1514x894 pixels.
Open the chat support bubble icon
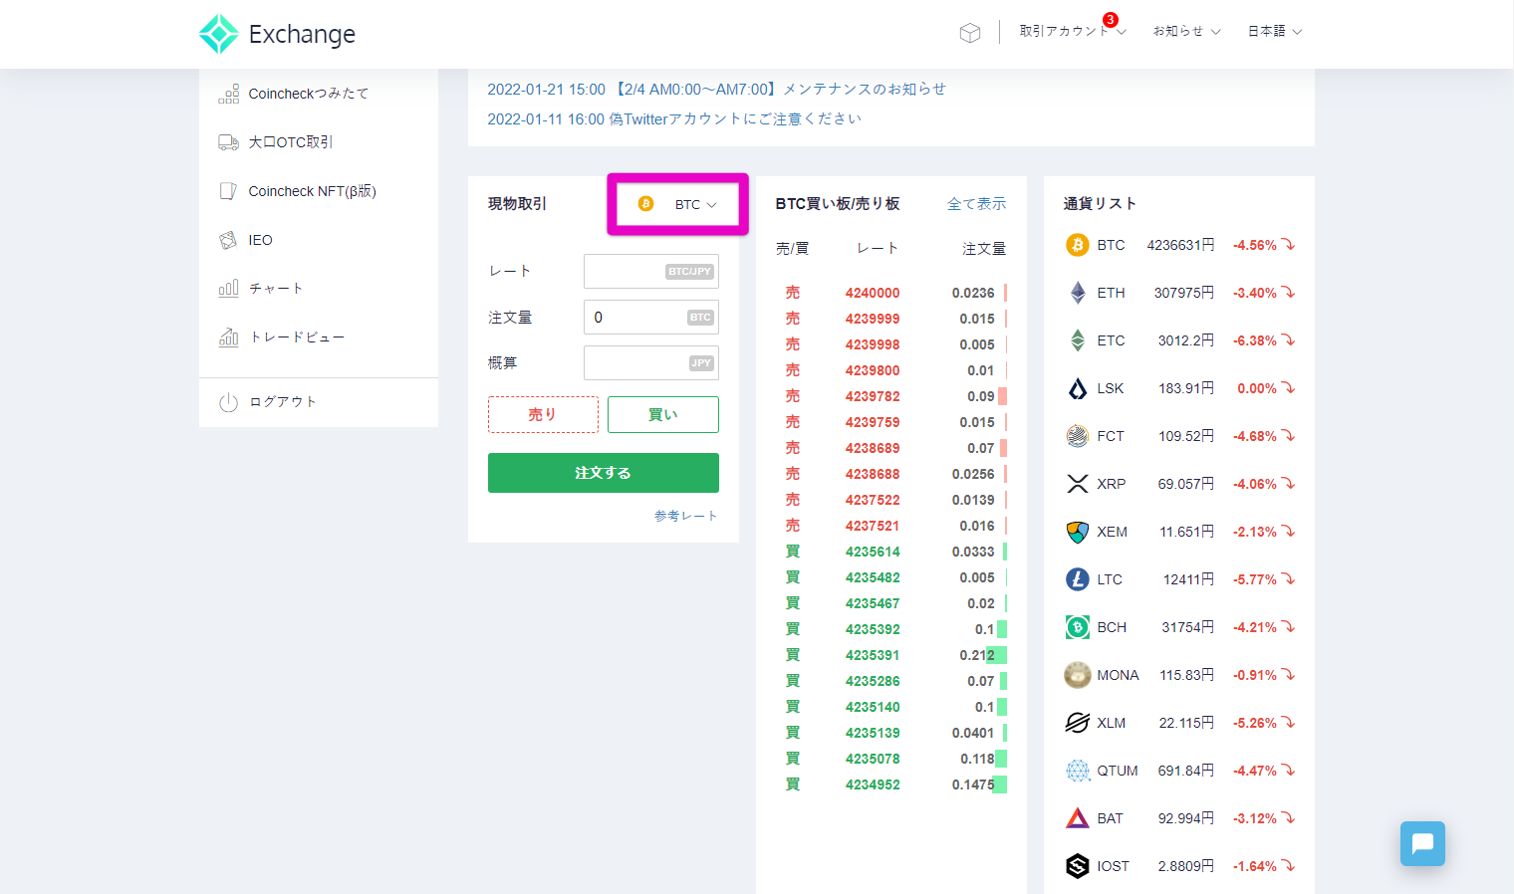click(1422, 843)
